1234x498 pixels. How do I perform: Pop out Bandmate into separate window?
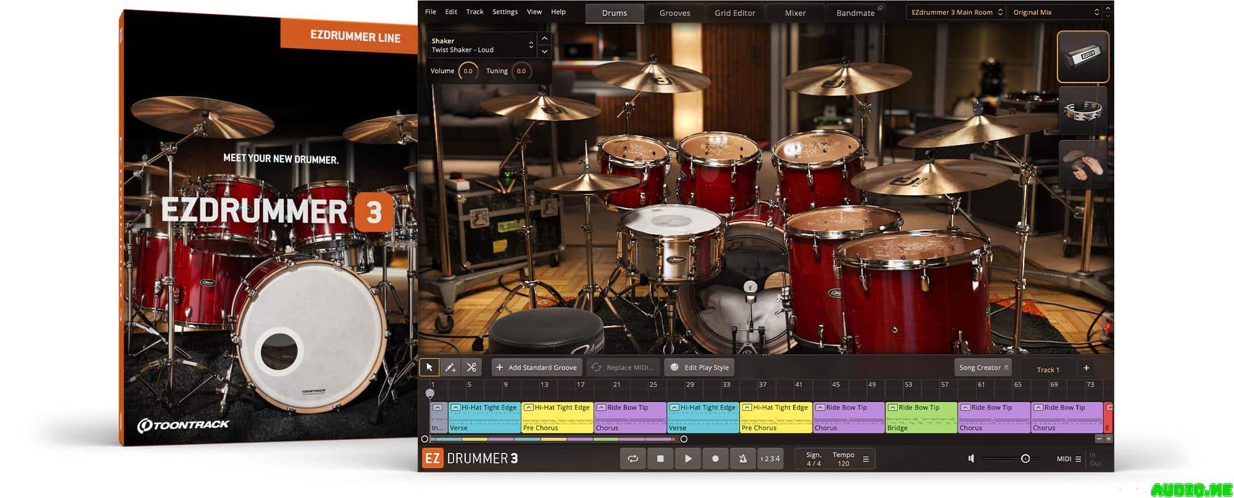[x=880, y=8]
